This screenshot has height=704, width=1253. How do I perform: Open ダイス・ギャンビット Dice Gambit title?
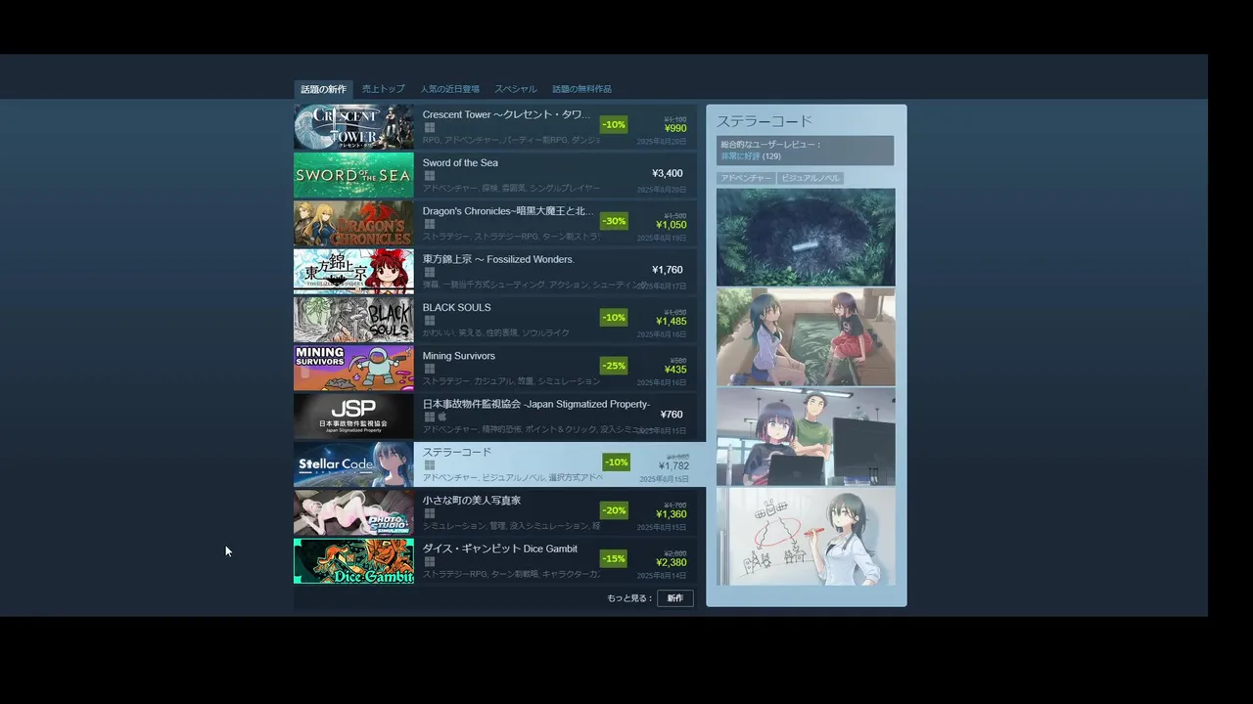click(x=500, y=549)
